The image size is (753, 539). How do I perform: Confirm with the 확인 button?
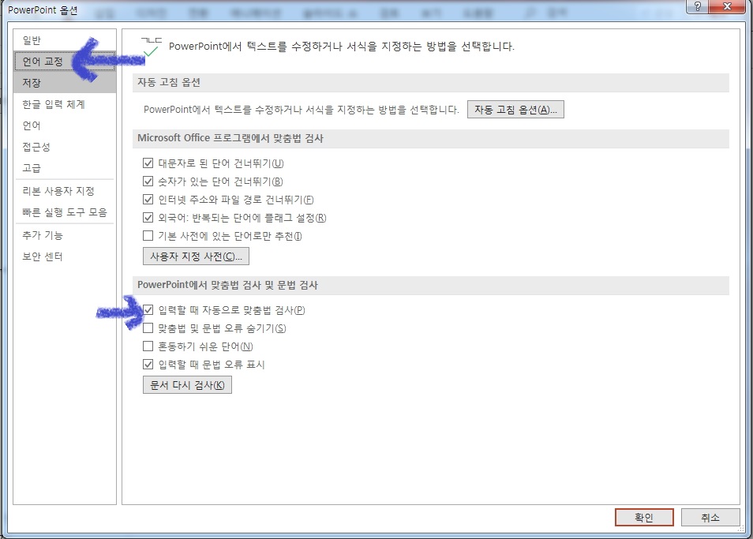click(x=644, y=518)
